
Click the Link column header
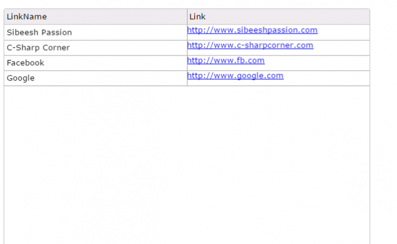tap(279, 16)
